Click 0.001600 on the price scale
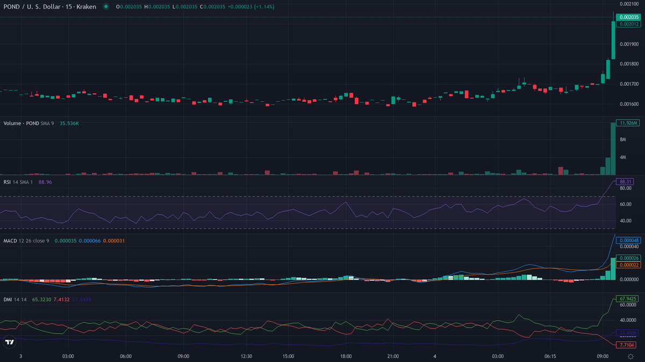The width and height of the screenshot is (645, 362). tap(629, 104)
